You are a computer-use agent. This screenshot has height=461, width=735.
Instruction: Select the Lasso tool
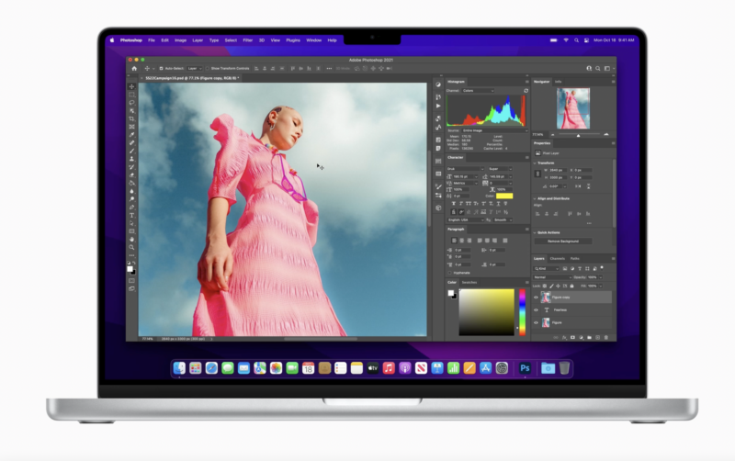click(131, 102)
